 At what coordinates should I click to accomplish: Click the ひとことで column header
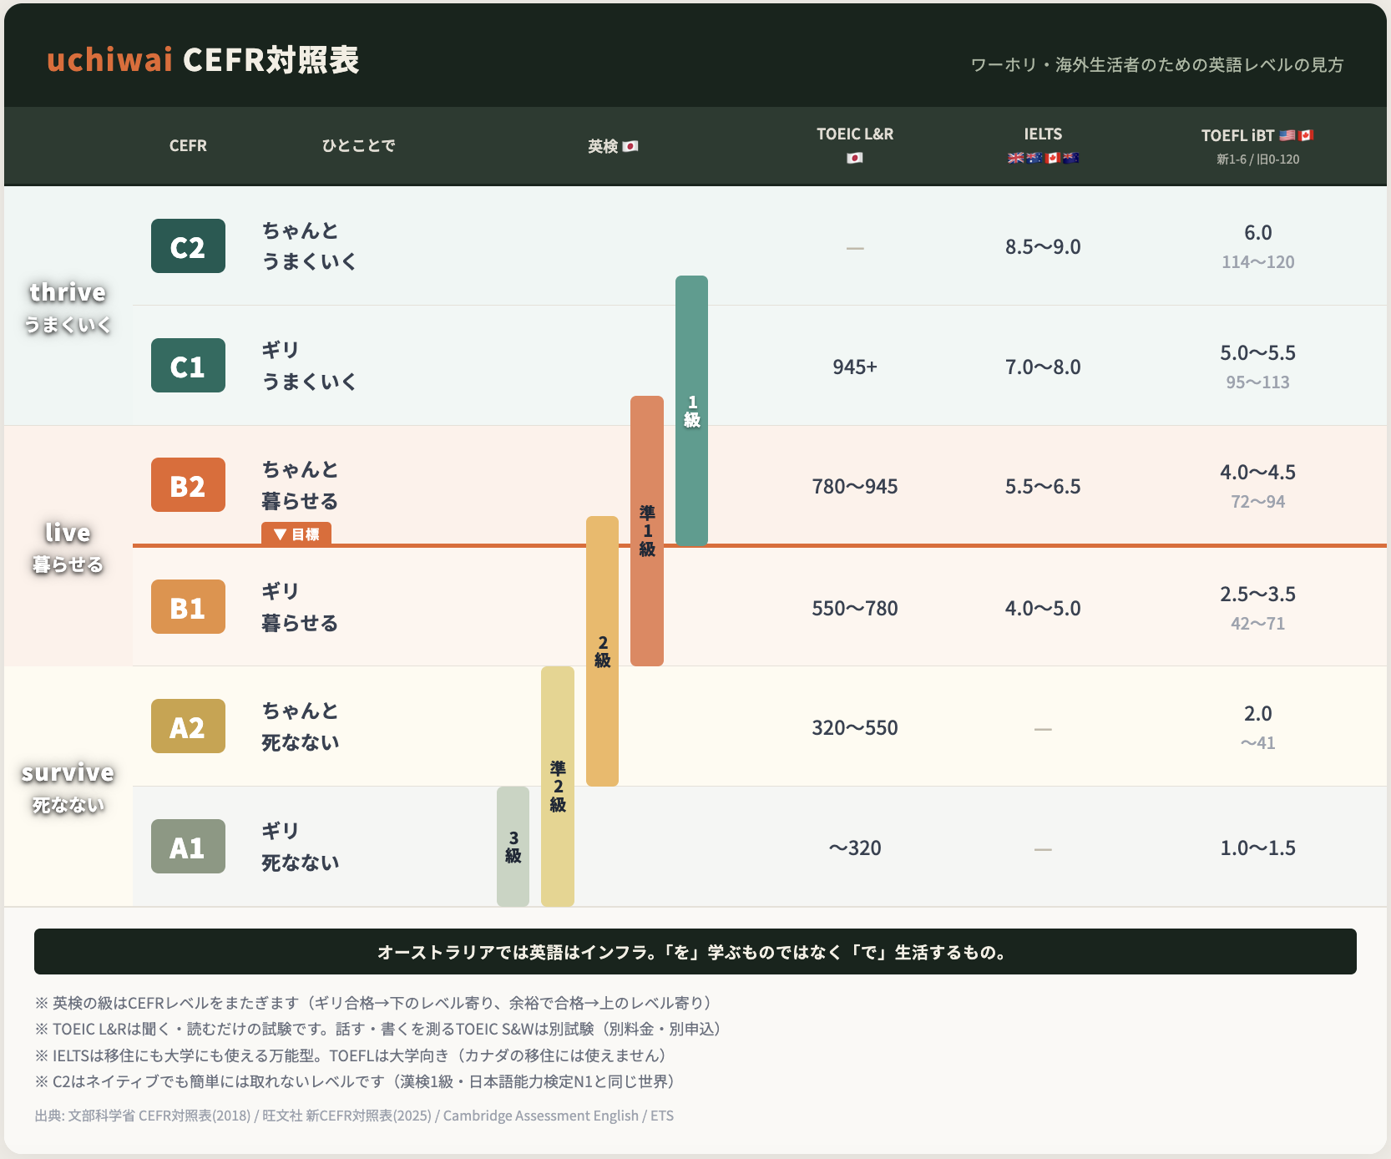[x=359, y=146]
